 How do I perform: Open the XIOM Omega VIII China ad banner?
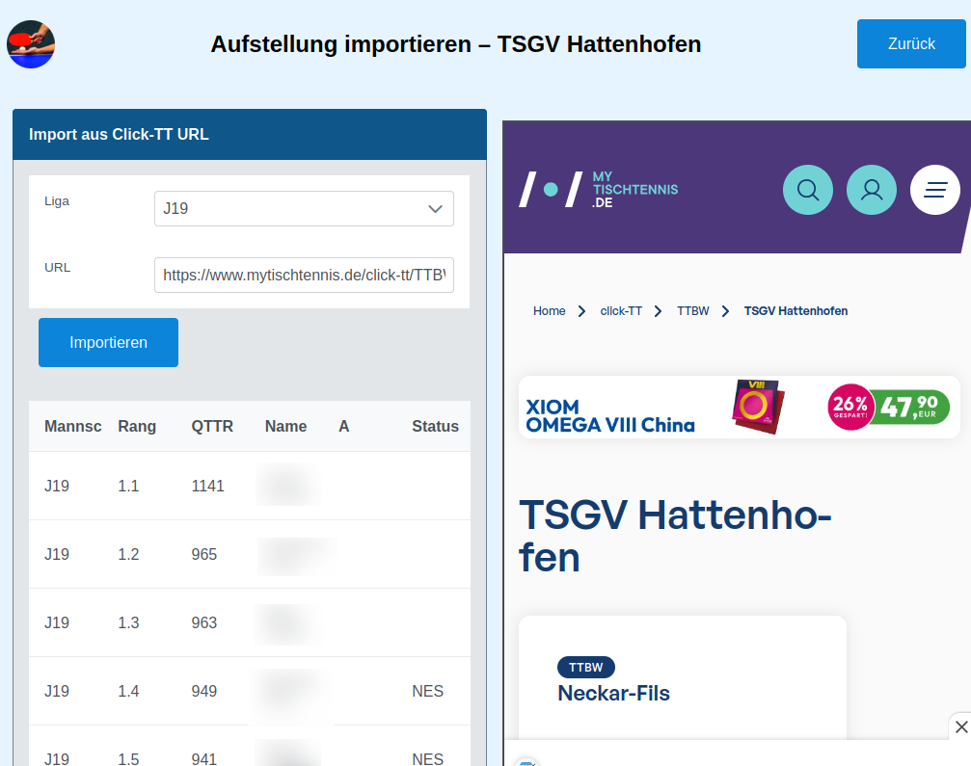740,408
